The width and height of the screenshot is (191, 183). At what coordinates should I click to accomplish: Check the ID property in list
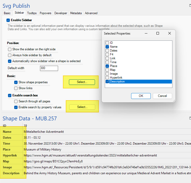pos(107,43)
